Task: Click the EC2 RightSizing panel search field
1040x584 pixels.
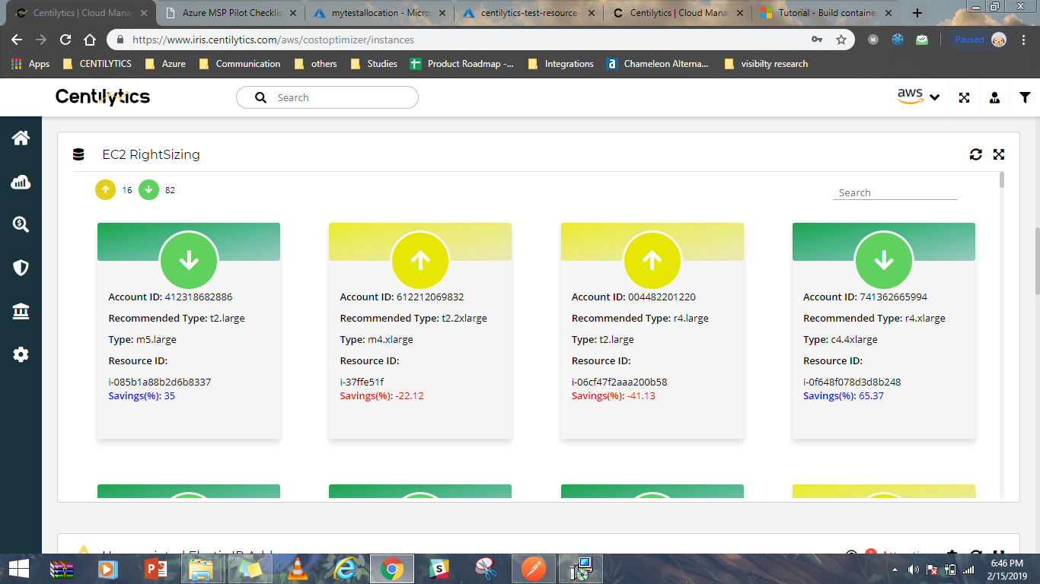Action: tap(895, 192)
